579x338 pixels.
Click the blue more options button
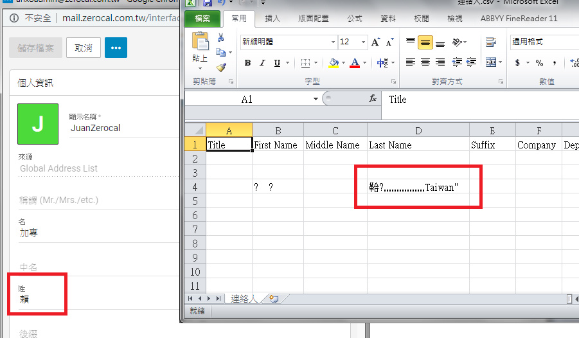[116, 48]
